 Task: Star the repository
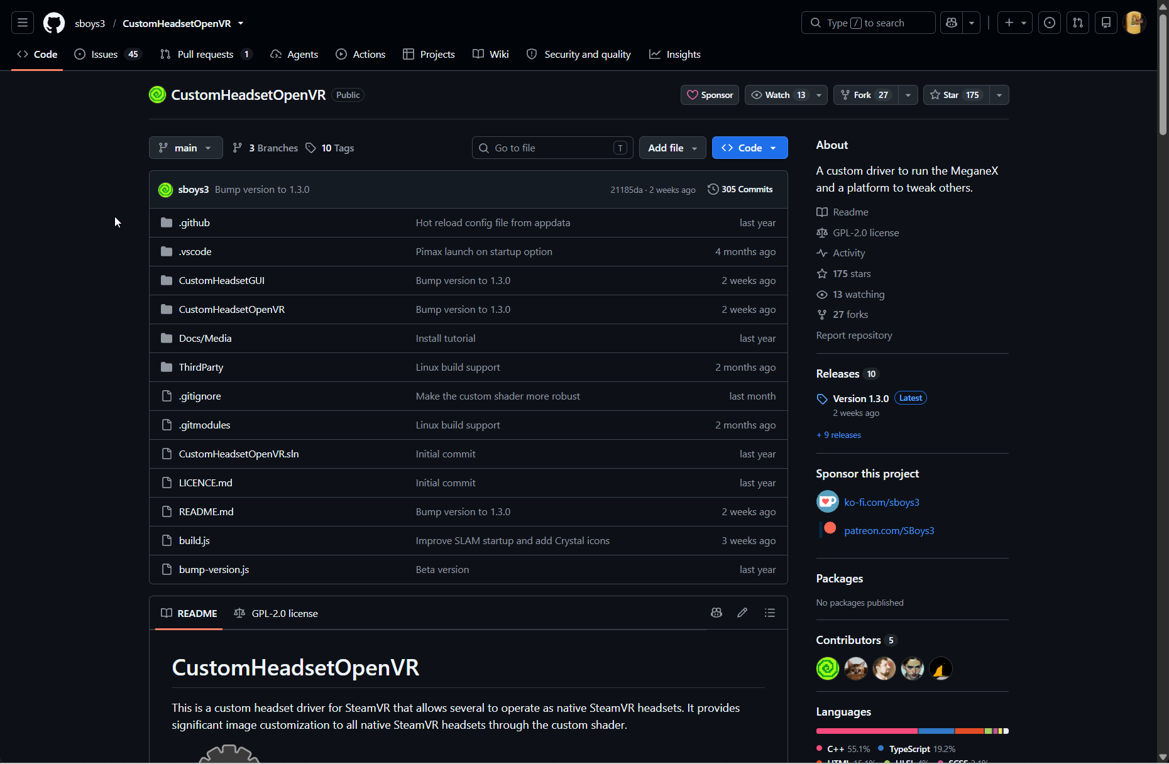click(x=956, y=95)
